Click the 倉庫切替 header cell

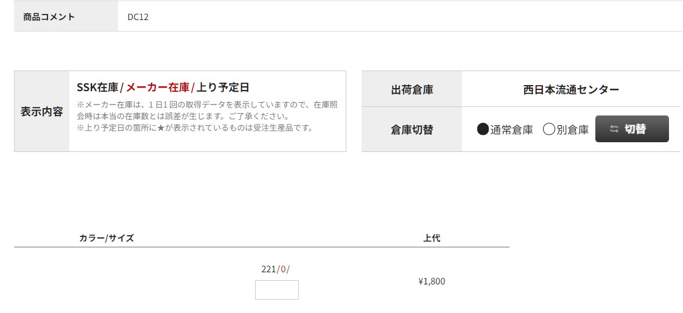[x=412, y=129]
